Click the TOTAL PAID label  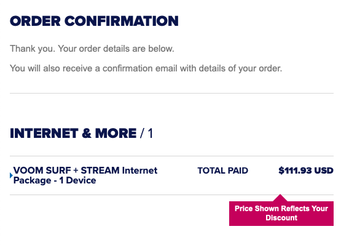pyautogui.click(x=222, y=171)
